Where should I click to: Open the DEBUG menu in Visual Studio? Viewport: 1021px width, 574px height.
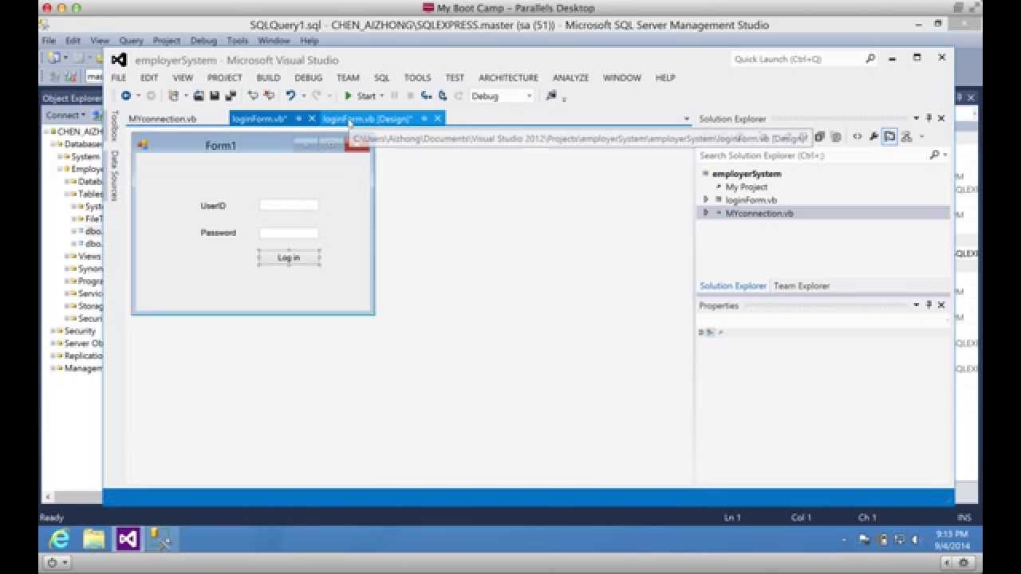[308, 77]
